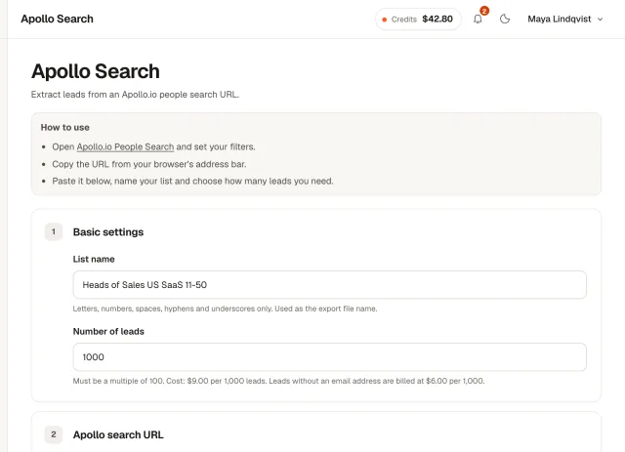Select the Apollo search URL section heading

click(x=118, y=434)
